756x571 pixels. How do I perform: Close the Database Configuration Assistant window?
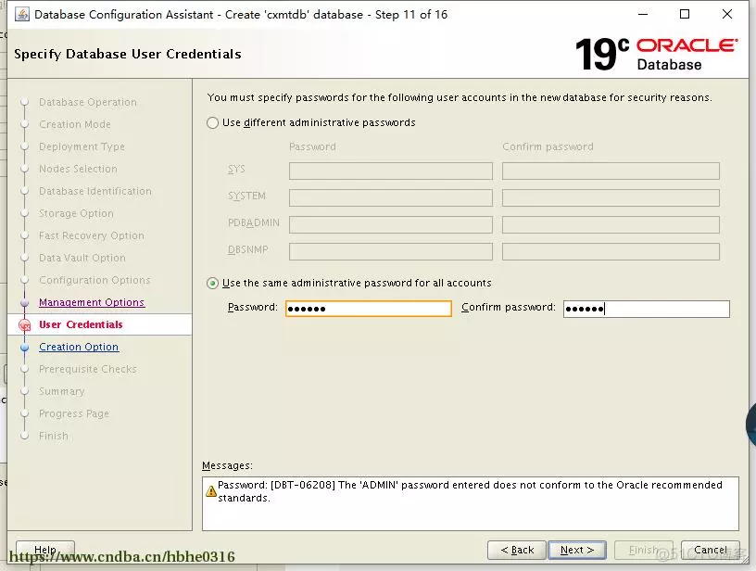point(727,14)
